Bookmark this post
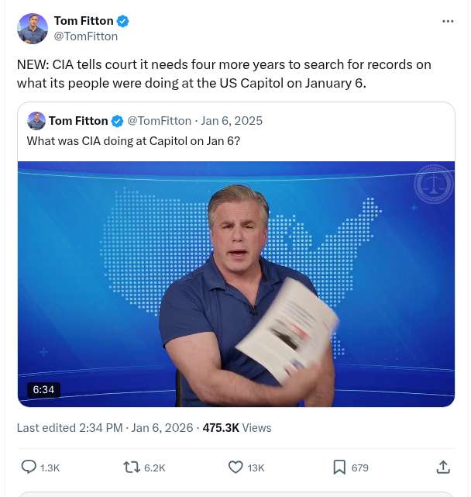471x497 pixels. click(x=339, y=467)
